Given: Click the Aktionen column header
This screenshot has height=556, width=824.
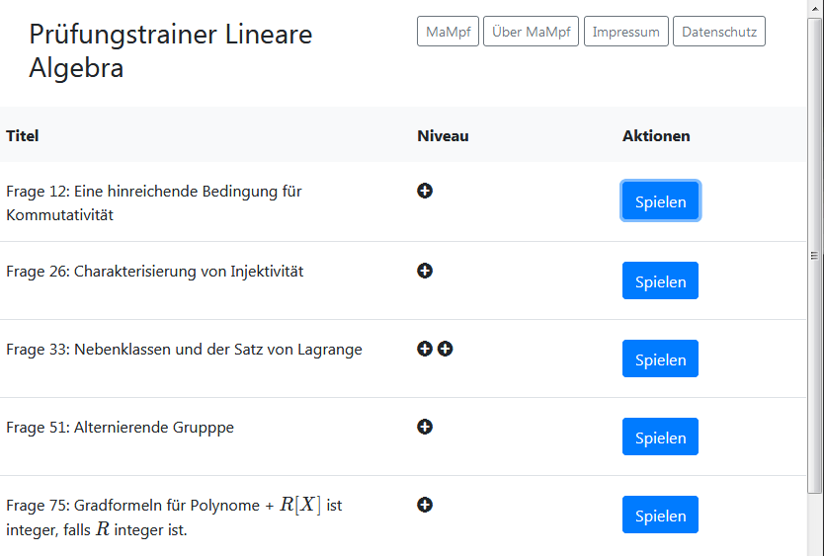Looking at the screenshot, I should tap(656, 135).
